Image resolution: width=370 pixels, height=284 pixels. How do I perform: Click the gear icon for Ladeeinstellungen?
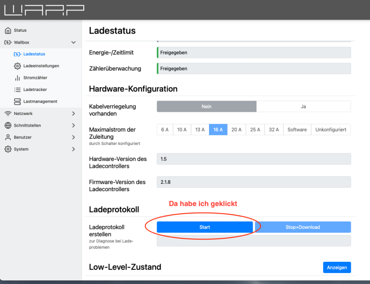click(17, 66)
